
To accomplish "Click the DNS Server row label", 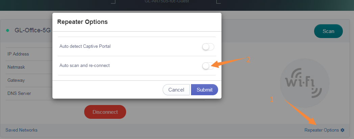I will click(x=19, y=93).
